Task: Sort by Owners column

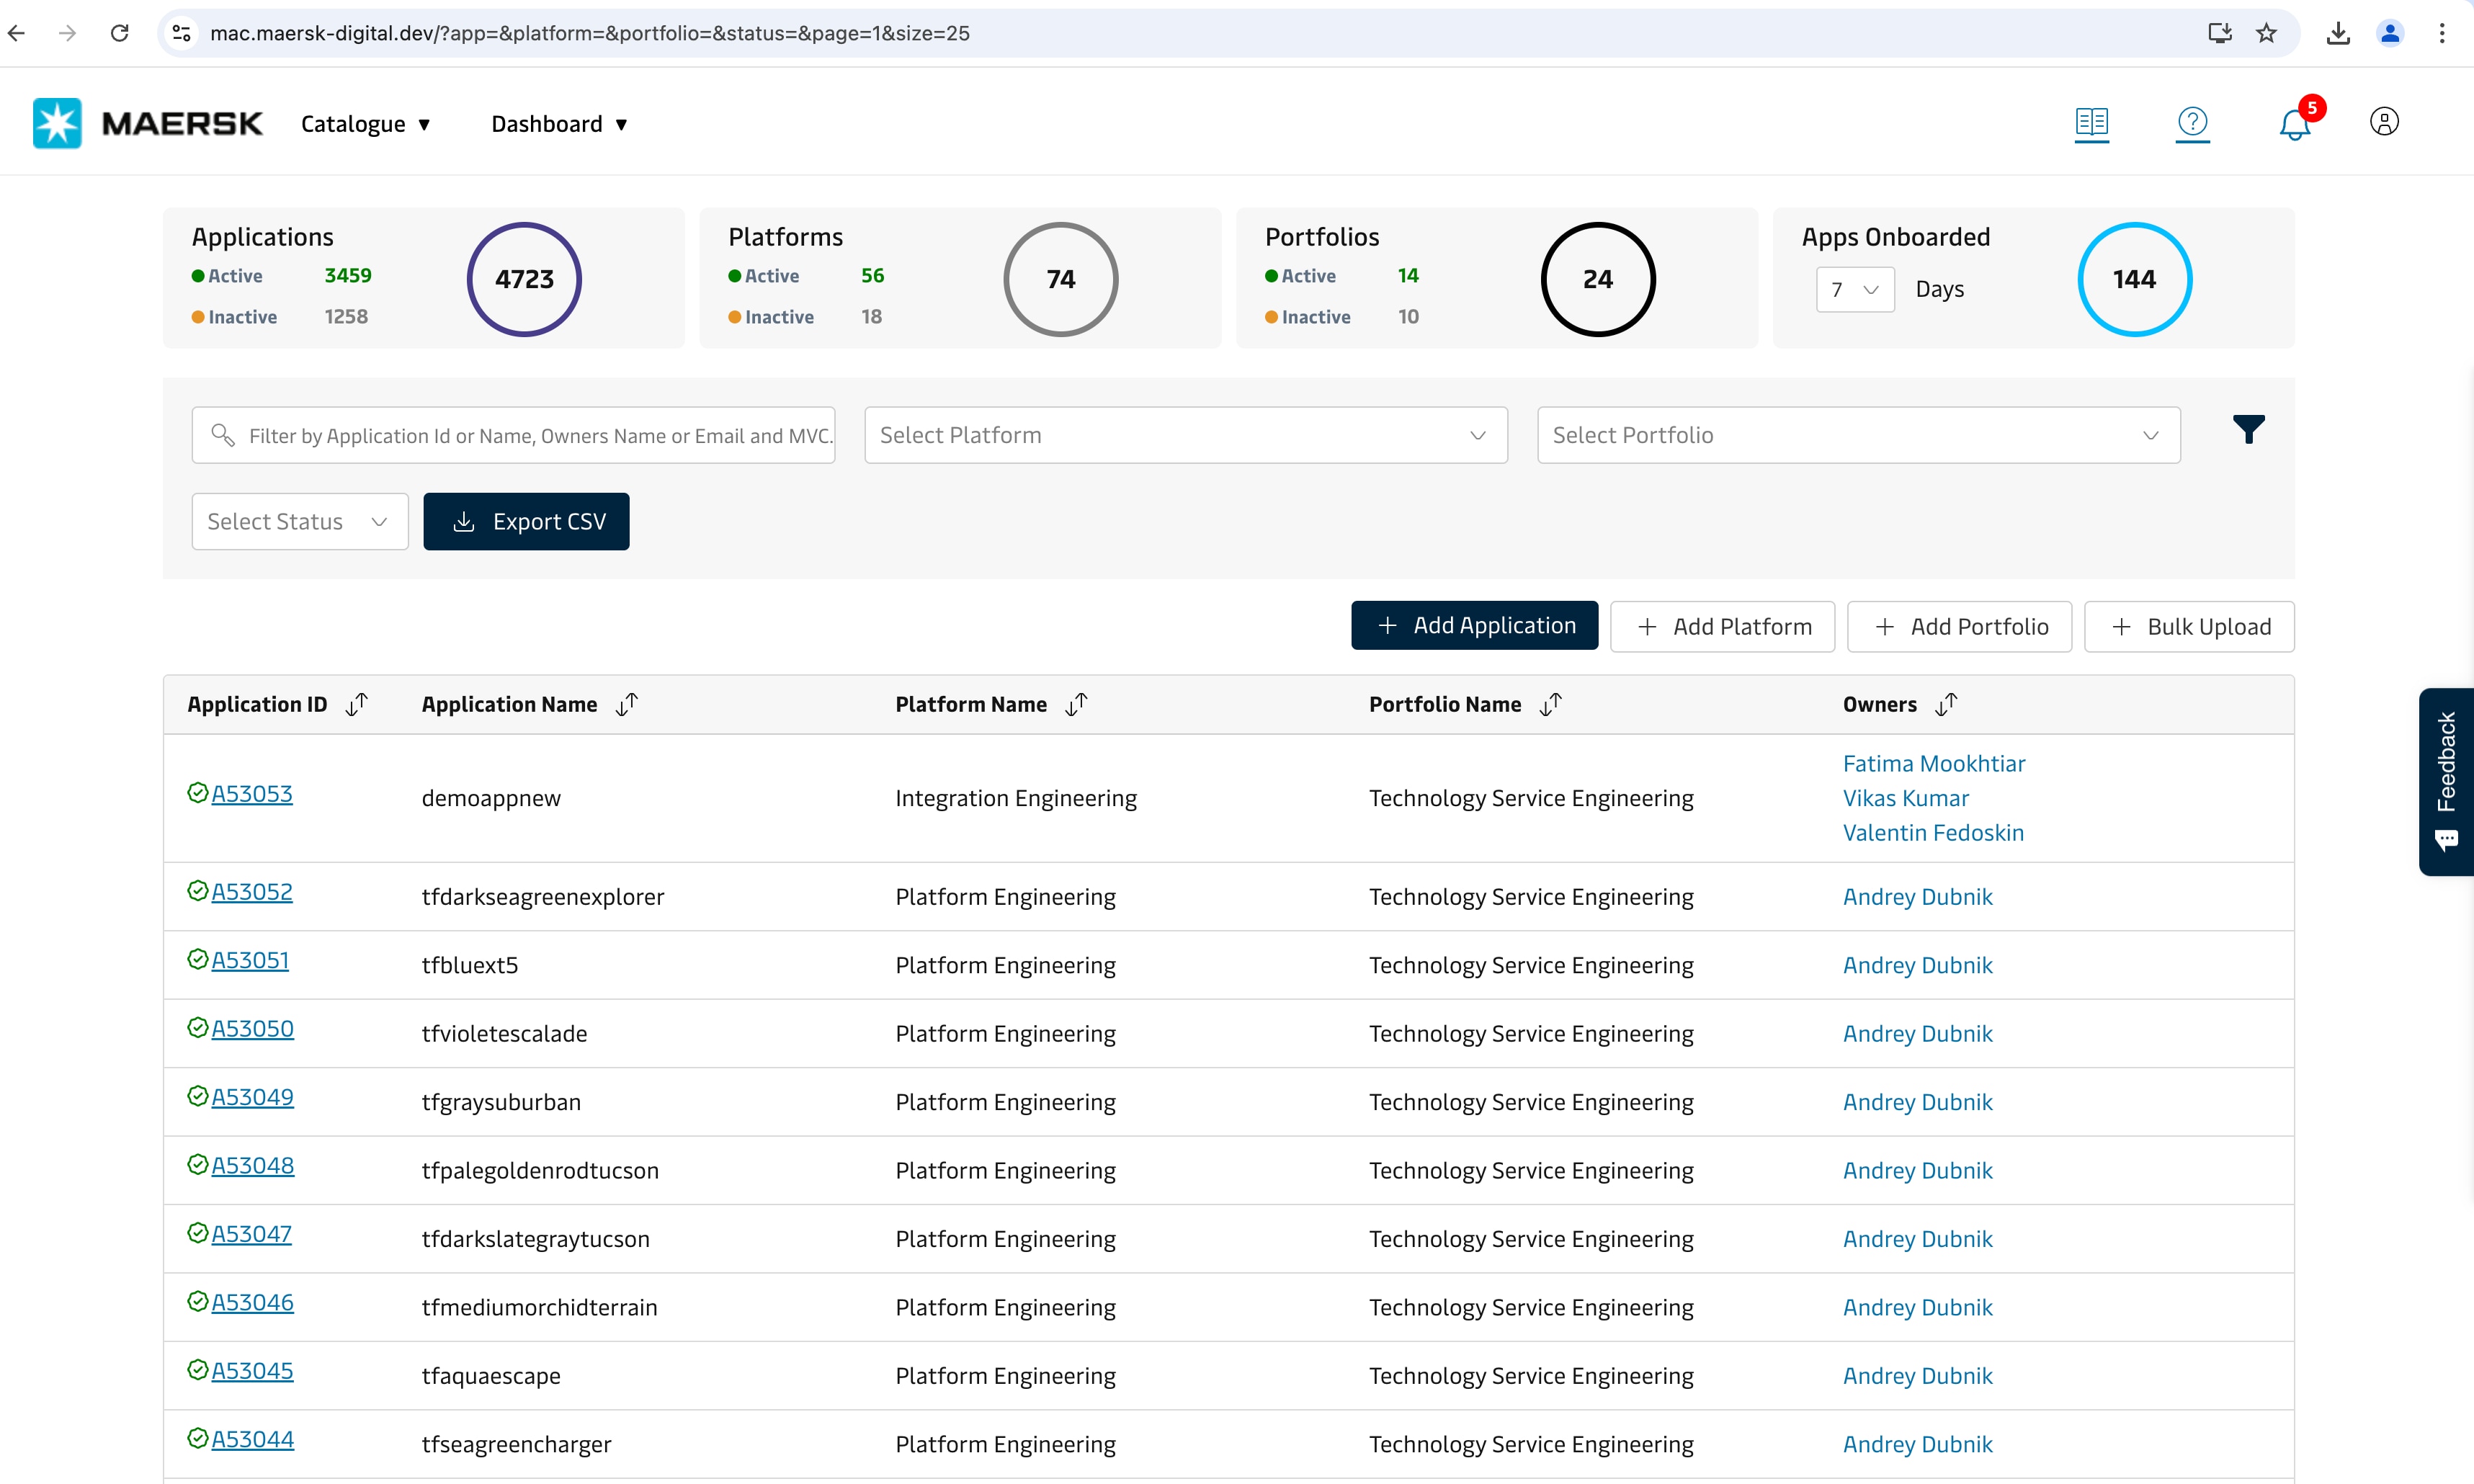Action: 1946,704
